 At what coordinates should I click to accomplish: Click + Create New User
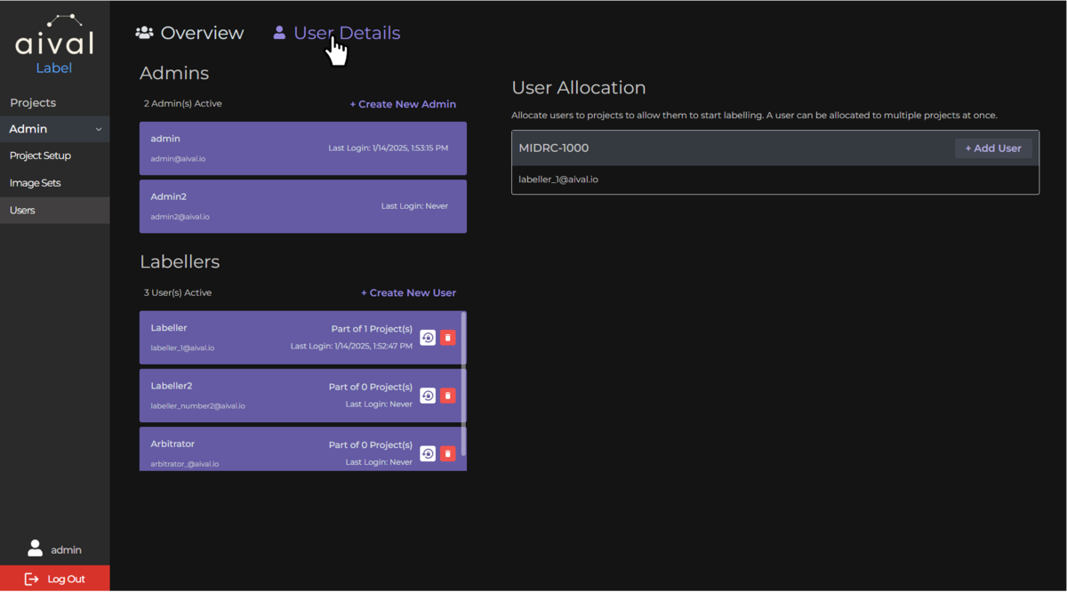408,292
